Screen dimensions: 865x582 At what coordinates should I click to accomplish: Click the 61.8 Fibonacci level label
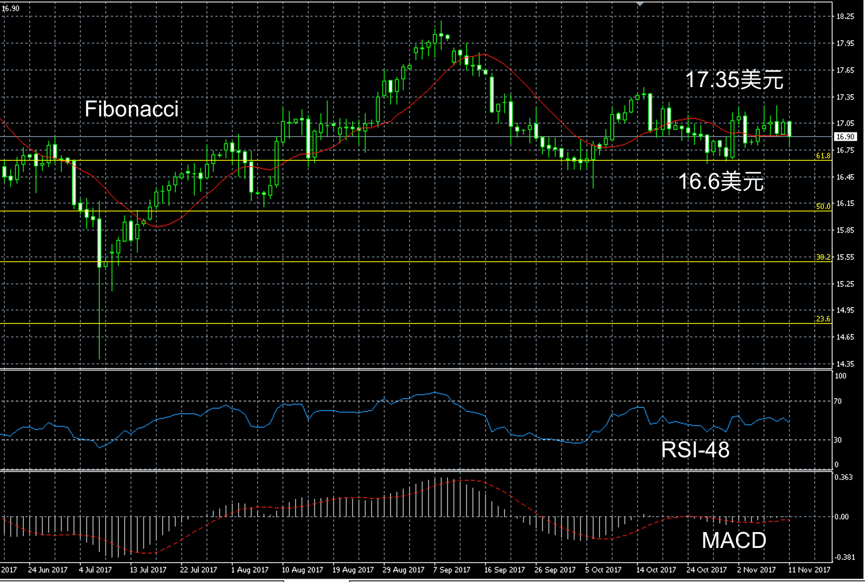[x=823, y=156]
